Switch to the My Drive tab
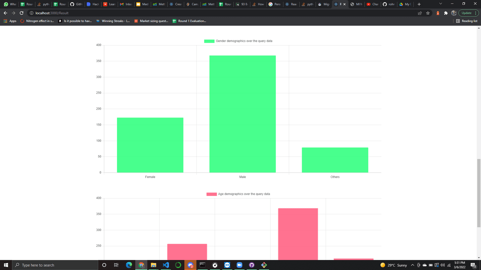The width and height of the screenshot is (481, 270). click(x=405, y=4)
